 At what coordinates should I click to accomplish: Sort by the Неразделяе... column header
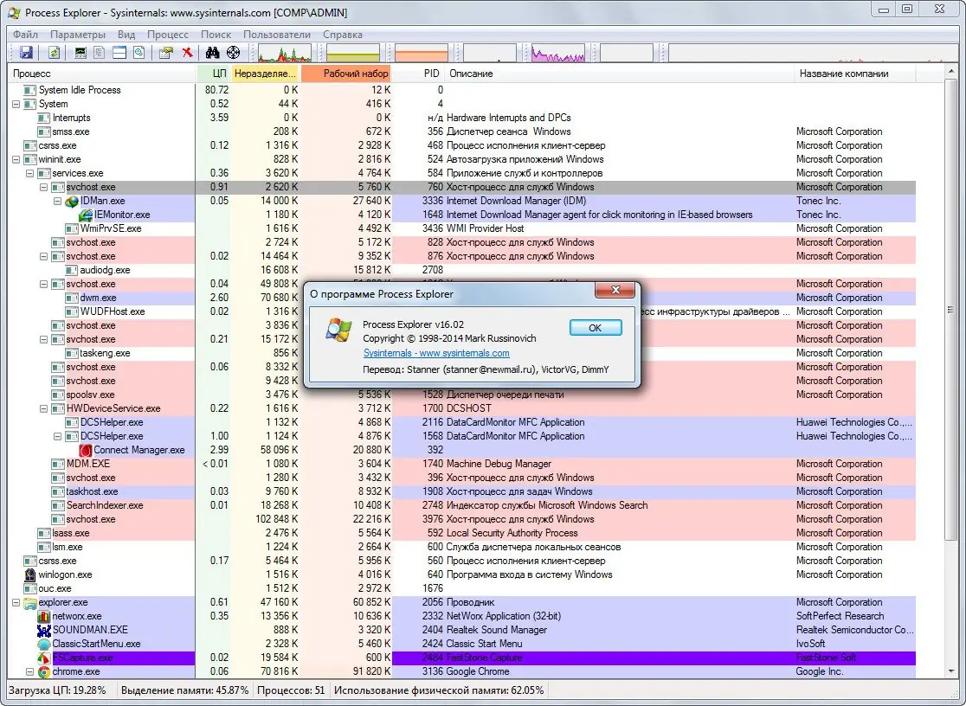266,74
